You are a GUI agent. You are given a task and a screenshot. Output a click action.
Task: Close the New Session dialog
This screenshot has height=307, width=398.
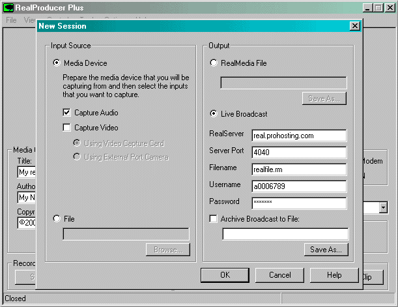click(355, 26)
